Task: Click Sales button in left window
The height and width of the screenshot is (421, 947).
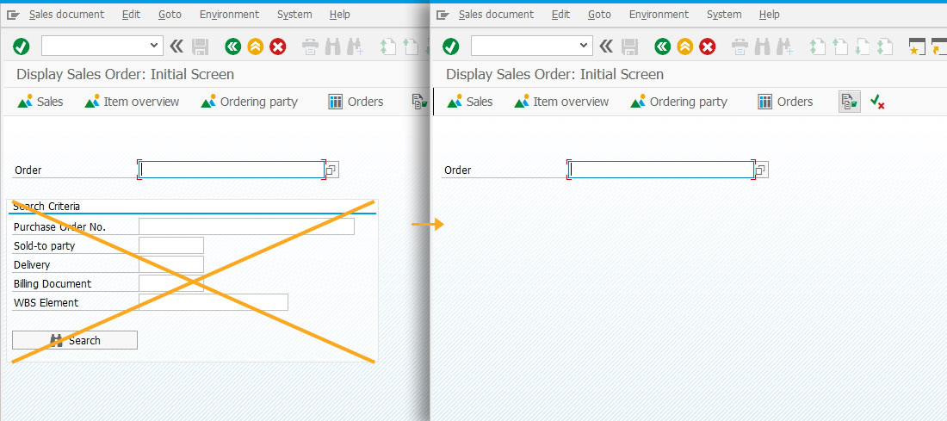Action: pos(40,102)
